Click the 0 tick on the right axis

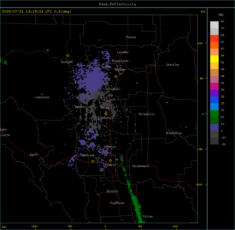[203, 114]
